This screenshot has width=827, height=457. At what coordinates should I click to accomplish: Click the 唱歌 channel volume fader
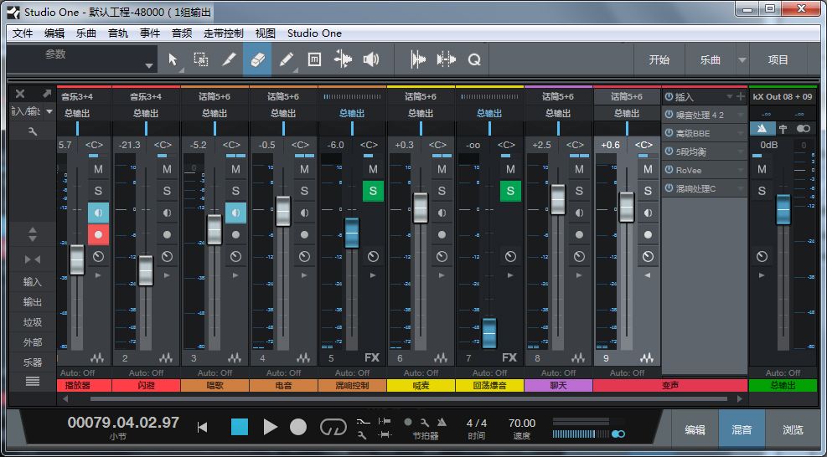[x=215, y=228]
